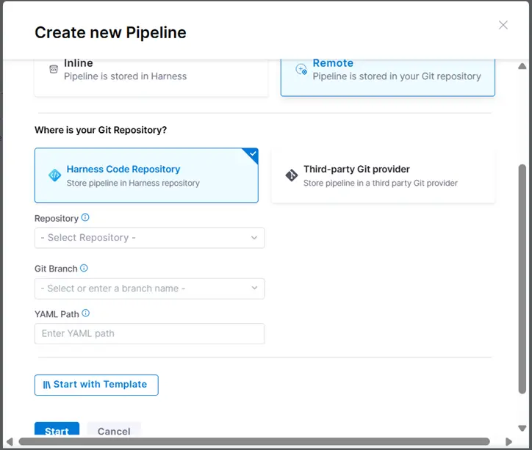Click 'Store pipeline in a third party Git provider' text

[381, 183]
